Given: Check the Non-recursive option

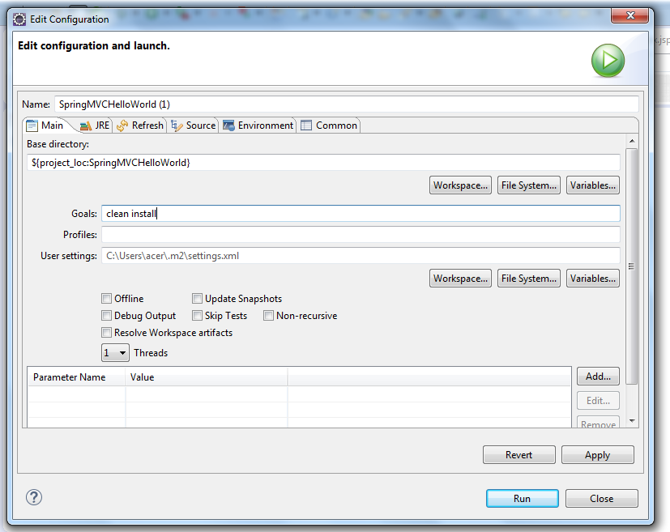Looking at the screenshot, I should [x=268, y=315].
